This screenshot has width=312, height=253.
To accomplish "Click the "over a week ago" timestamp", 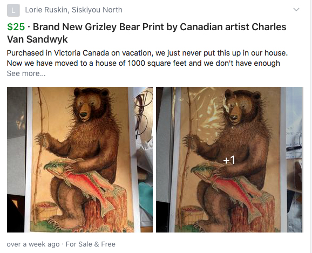I will (33, 244).
